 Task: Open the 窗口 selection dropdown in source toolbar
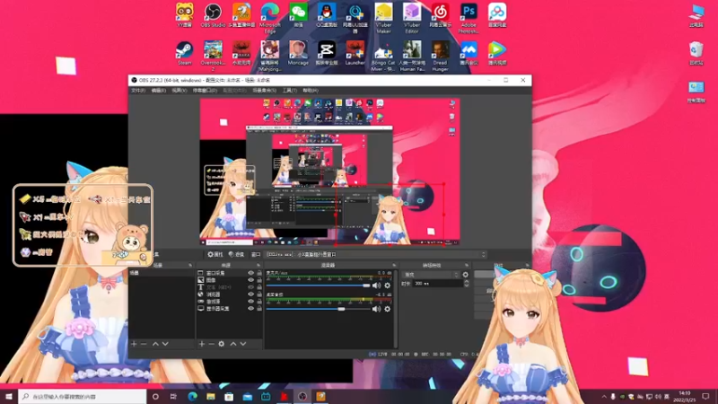(x=375, y=254)
